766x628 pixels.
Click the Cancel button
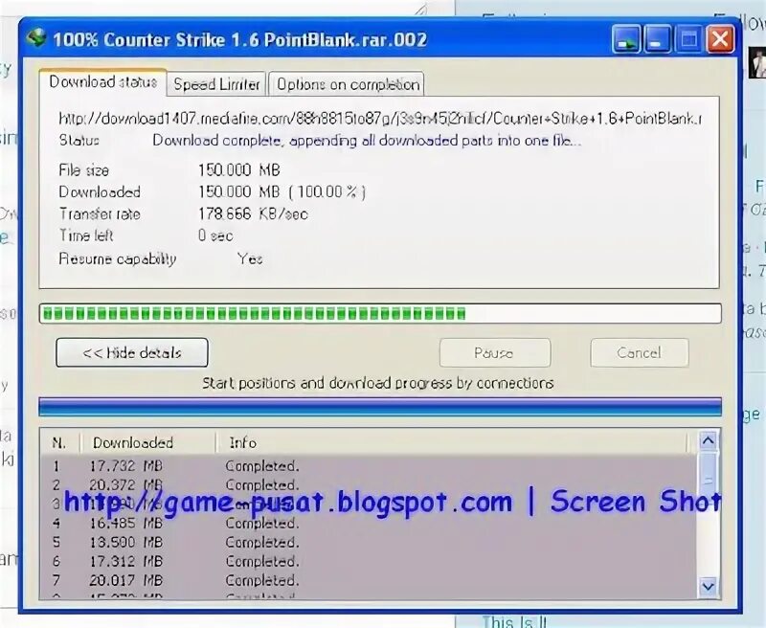639,352
